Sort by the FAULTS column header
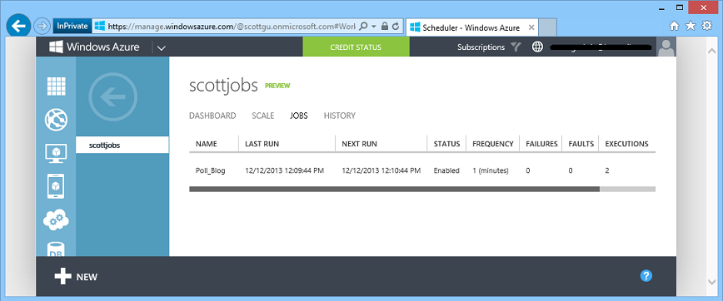 581,144
